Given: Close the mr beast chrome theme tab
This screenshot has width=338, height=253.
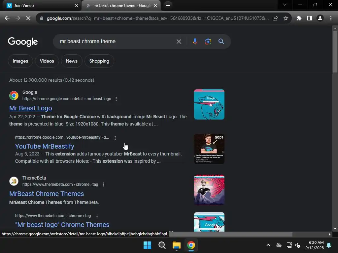Looking at the screenshot, I should click(155, 6).
